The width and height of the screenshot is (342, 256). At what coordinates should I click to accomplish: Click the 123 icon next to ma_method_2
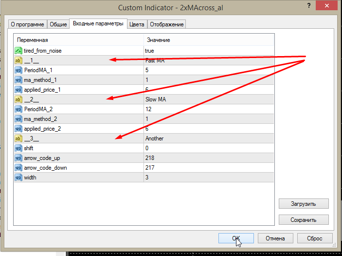(18, 119)
